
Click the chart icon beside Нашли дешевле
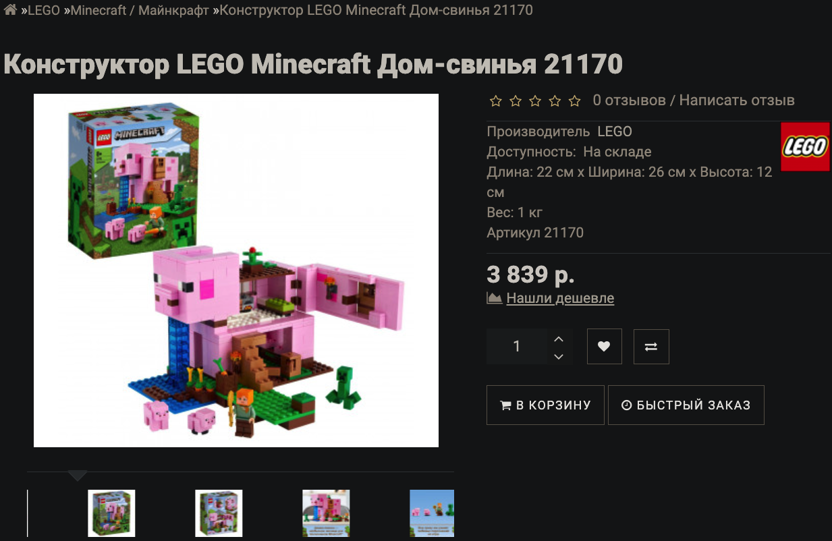point(495,297)
